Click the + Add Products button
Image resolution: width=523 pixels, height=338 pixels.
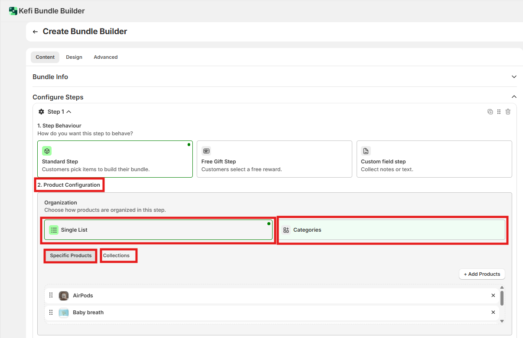482,274
